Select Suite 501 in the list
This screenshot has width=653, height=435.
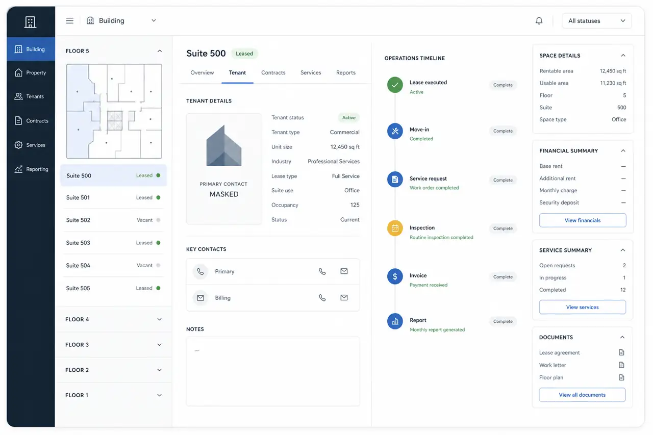point(113,198)
